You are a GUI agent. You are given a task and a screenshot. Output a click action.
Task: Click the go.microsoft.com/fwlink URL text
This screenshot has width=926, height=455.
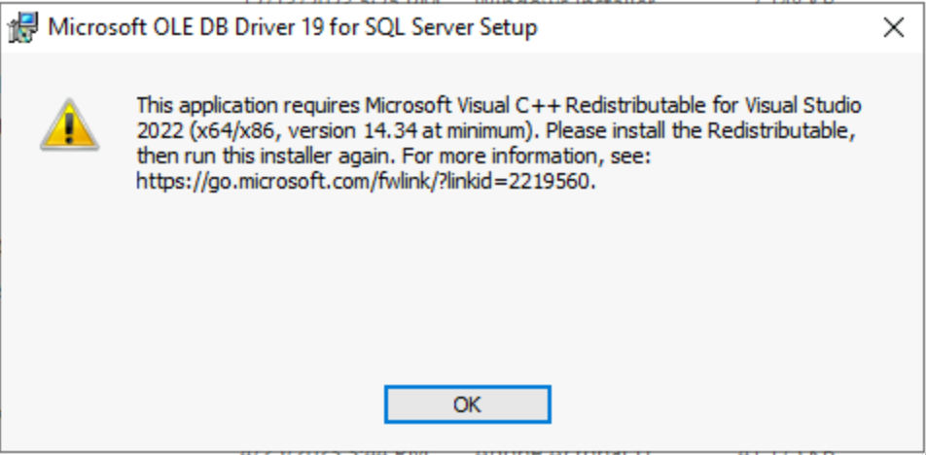[x=366, y=182]
